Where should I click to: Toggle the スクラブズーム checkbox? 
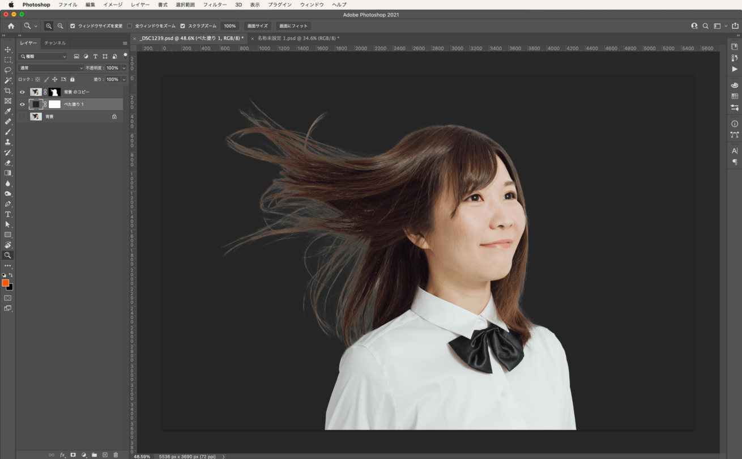click(182, 25)
